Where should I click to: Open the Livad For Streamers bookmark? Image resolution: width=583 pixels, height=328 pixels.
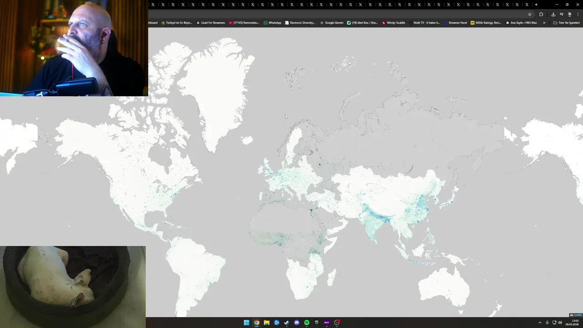tap(211, 23)
